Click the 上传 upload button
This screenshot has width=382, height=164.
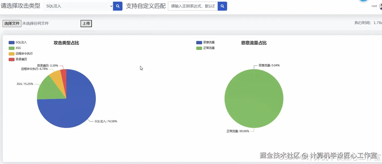click(86, 23)
